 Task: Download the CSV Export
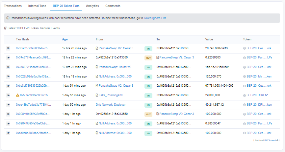point(270,140)
